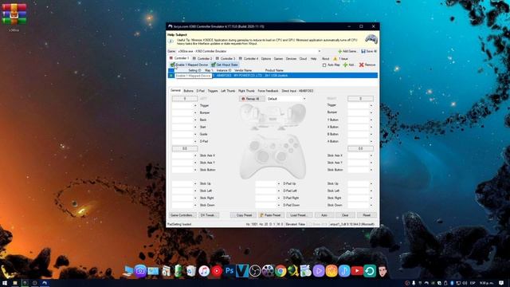Click the gamepad icon beside the help tip
The height and width of the screenshot is (287, 510).
pyautogui.click(x=371, y=40)
